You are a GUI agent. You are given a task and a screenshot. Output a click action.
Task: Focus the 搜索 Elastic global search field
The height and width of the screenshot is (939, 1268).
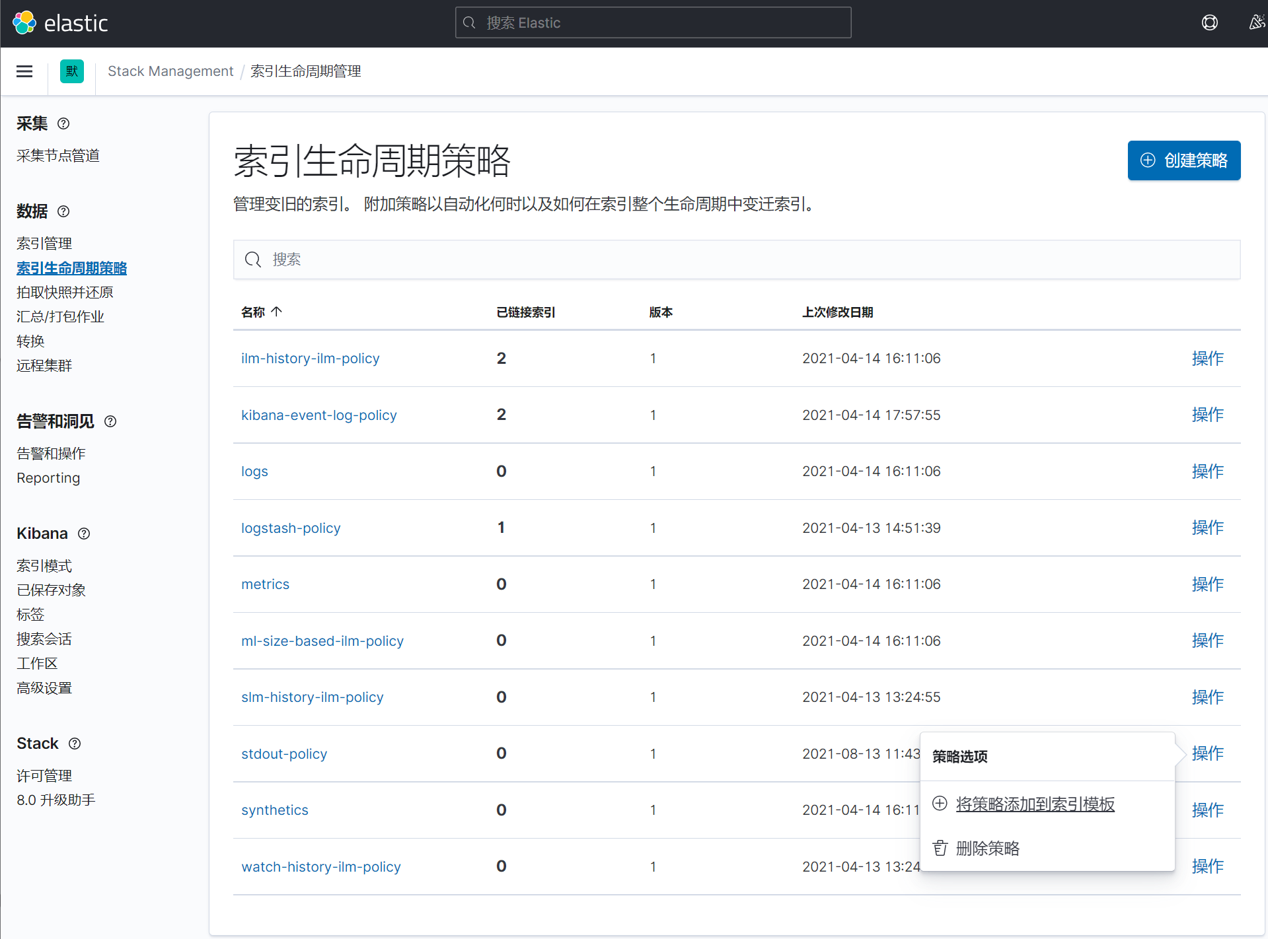(653, 23)
